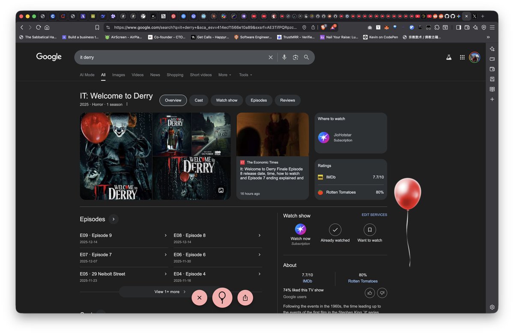The width and height of the screenshot is (514, 334).
Task: Focus the Google search input field
Action: [171, 57]
